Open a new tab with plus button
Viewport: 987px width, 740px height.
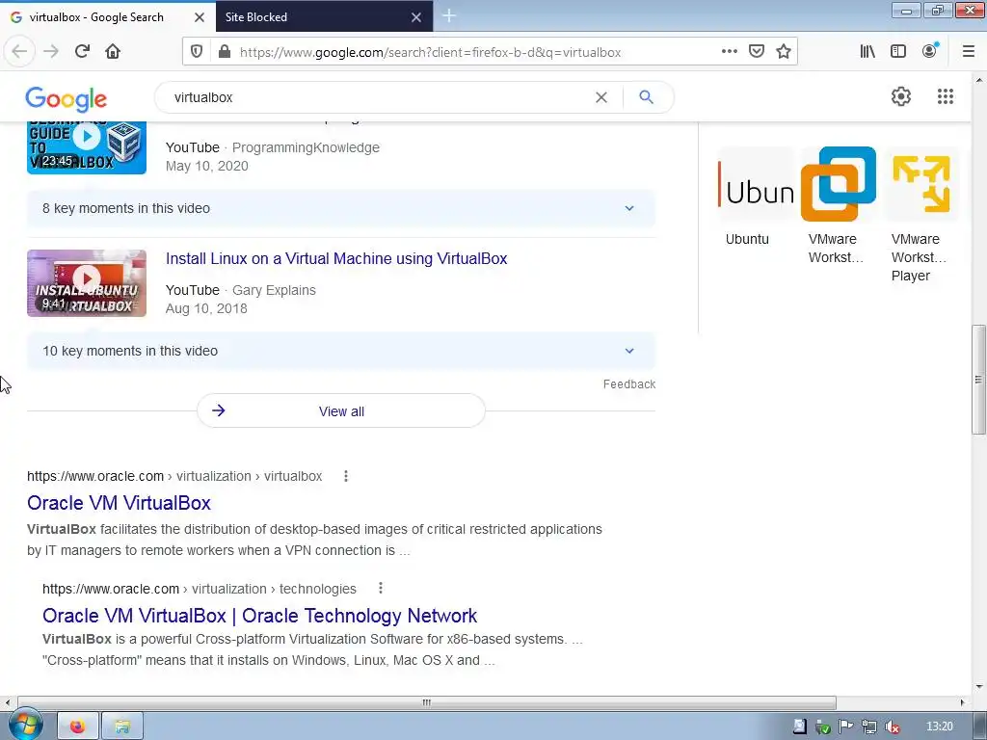click(449, 15)
